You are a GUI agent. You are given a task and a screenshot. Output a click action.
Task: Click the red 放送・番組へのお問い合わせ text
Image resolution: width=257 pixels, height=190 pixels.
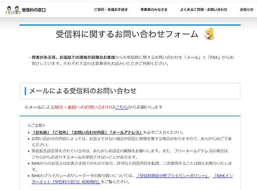[x=82, y=107]
